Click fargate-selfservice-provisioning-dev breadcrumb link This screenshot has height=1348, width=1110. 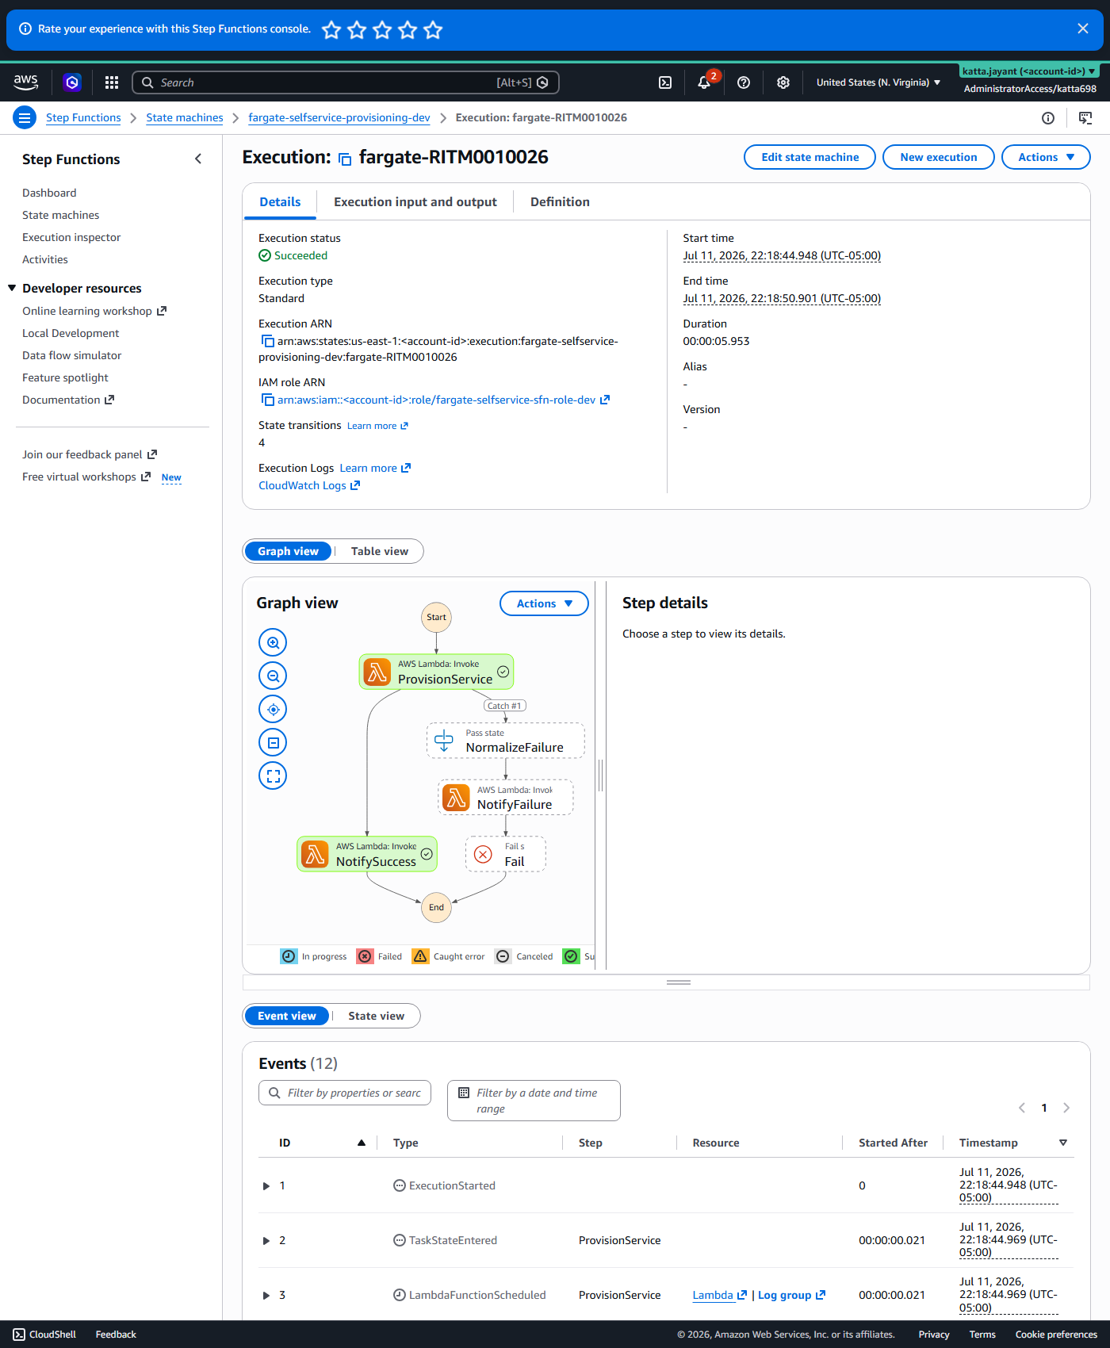[x=339, y=118]
